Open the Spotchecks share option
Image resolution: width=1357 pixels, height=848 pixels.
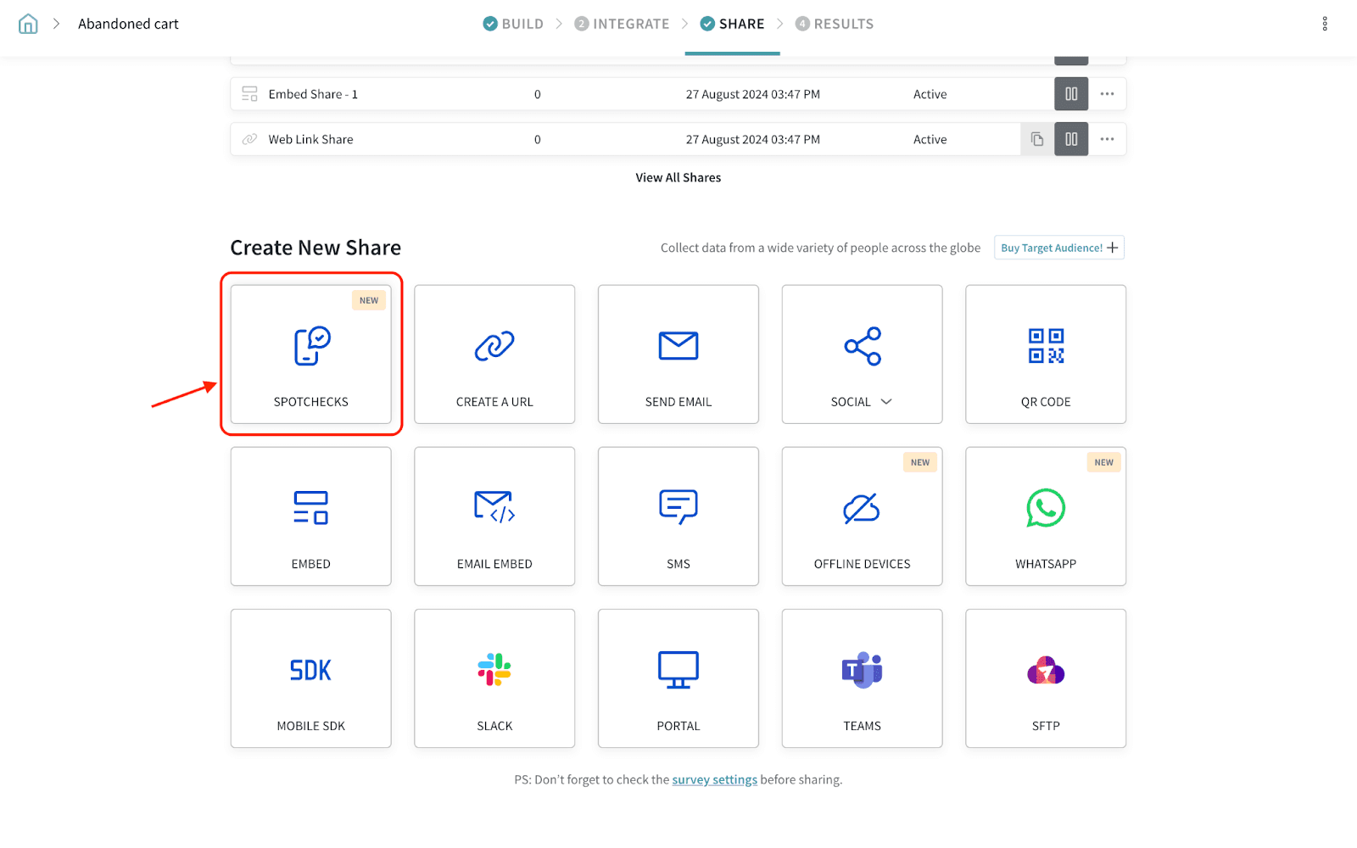310,354
